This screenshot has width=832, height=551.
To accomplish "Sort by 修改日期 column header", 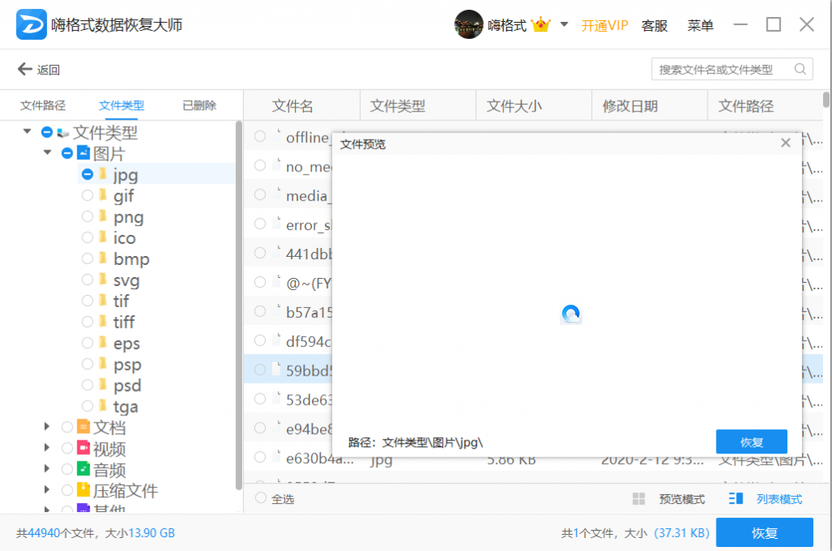I will [649, 106].
